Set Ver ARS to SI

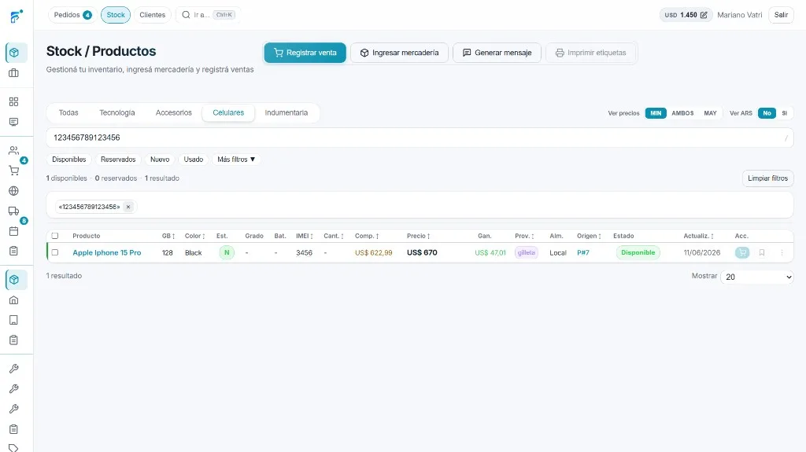coord(785,113)
